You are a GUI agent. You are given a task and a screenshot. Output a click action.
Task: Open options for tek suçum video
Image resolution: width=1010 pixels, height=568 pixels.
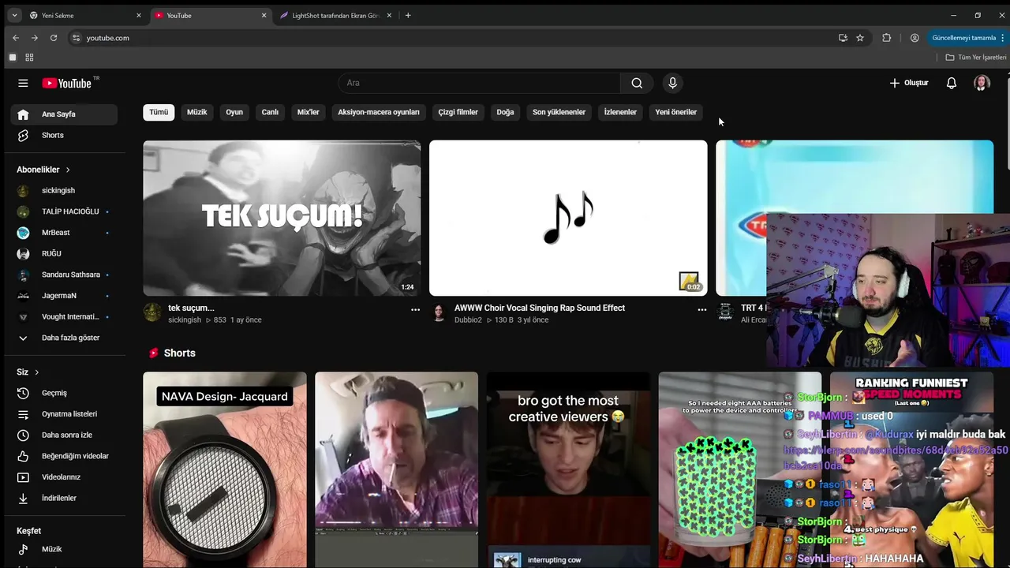pyautogui.click(x=415, y=310)
